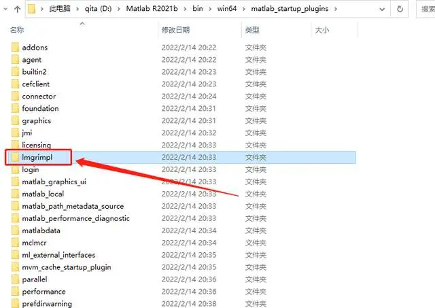435x308 pixels.
Task: Select the ml_external_interfaces folder icon
Action: click(x=15, y=255)
